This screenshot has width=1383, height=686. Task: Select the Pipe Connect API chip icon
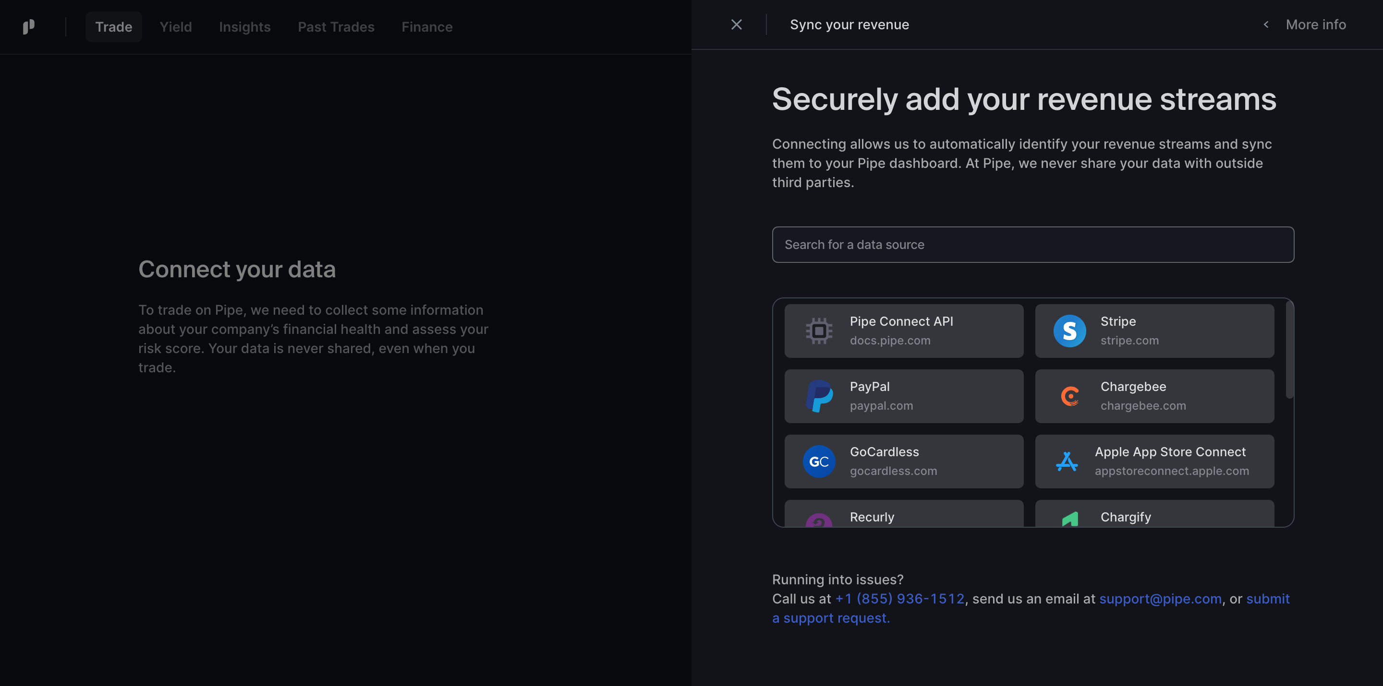[819, 331]
